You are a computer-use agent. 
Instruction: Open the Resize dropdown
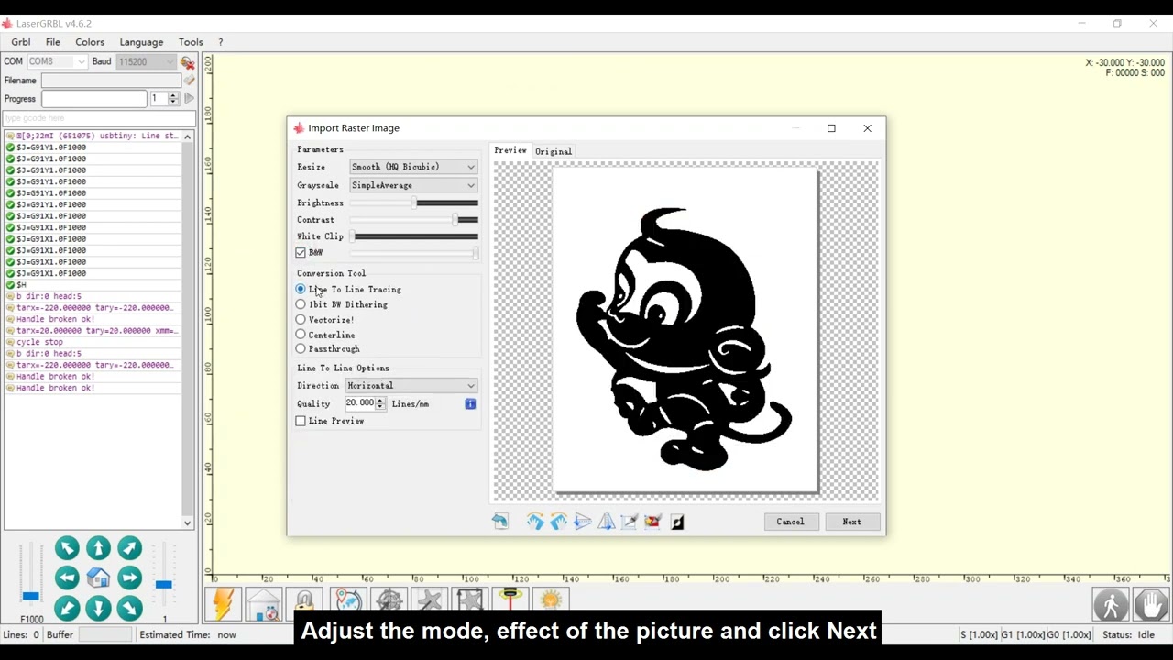pyautogui.click(x=413, y=167)
